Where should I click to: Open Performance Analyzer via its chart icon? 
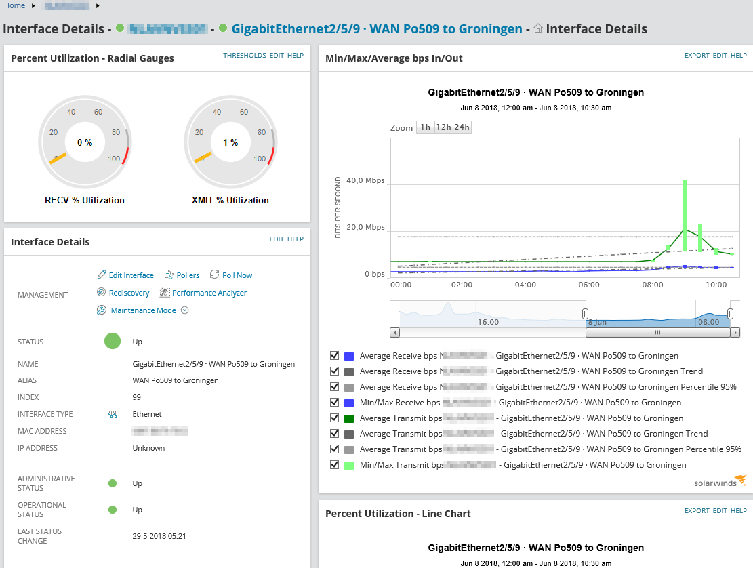tap(165, 293)
